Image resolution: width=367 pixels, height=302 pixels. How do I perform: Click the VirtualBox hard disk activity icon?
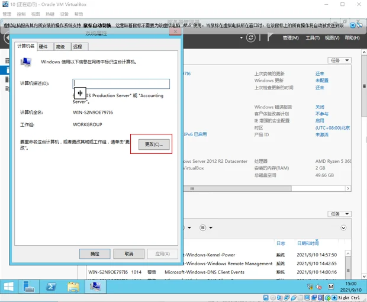tap(266, 297)
